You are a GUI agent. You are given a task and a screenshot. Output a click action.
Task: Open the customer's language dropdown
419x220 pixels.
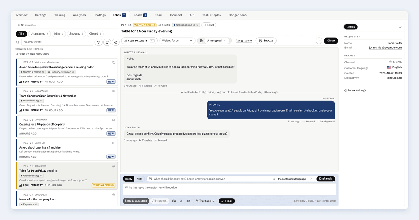(295, 179)
